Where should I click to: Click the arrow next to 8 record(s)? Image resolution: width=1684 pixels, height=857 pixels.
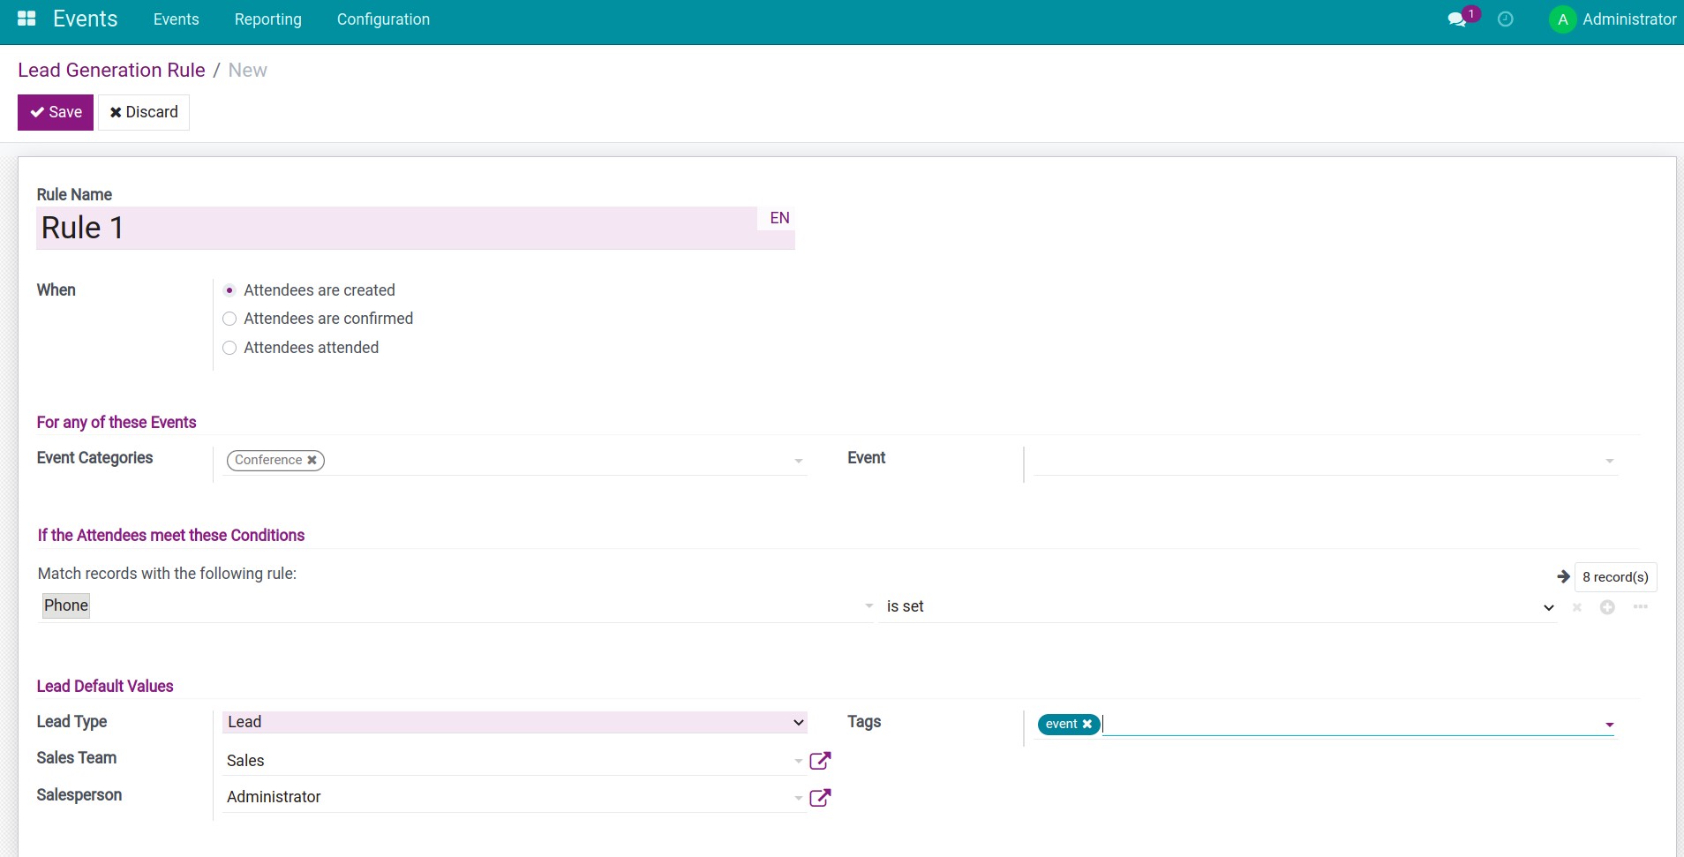point(1563,576)
